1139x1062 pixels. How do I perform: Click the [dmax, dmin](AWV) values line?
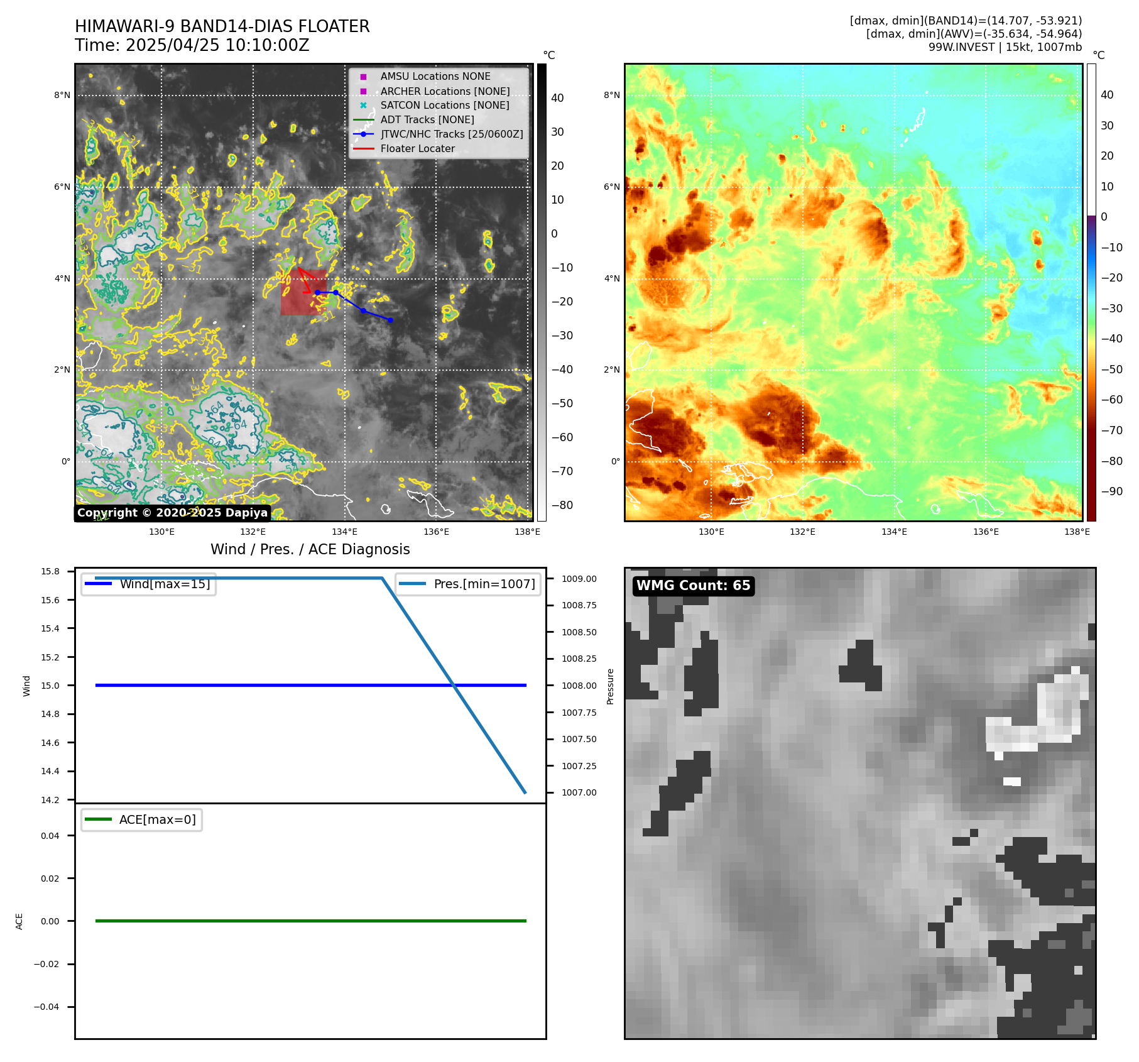click(x=974, y=34)
